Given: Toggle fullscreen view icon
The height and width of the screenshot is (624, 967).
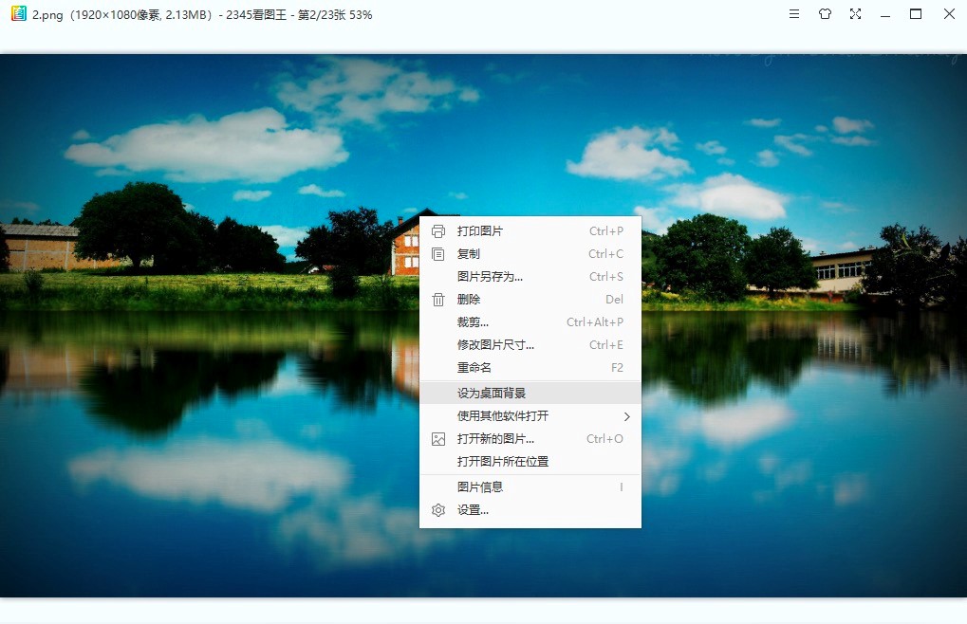Looking at the screenshot, I should pos(855,13).
